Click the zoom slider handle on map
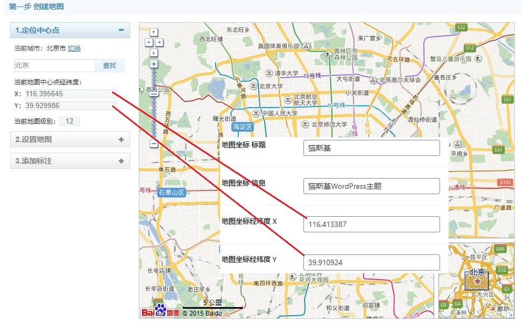524x327 pixels. coord(154,94)
